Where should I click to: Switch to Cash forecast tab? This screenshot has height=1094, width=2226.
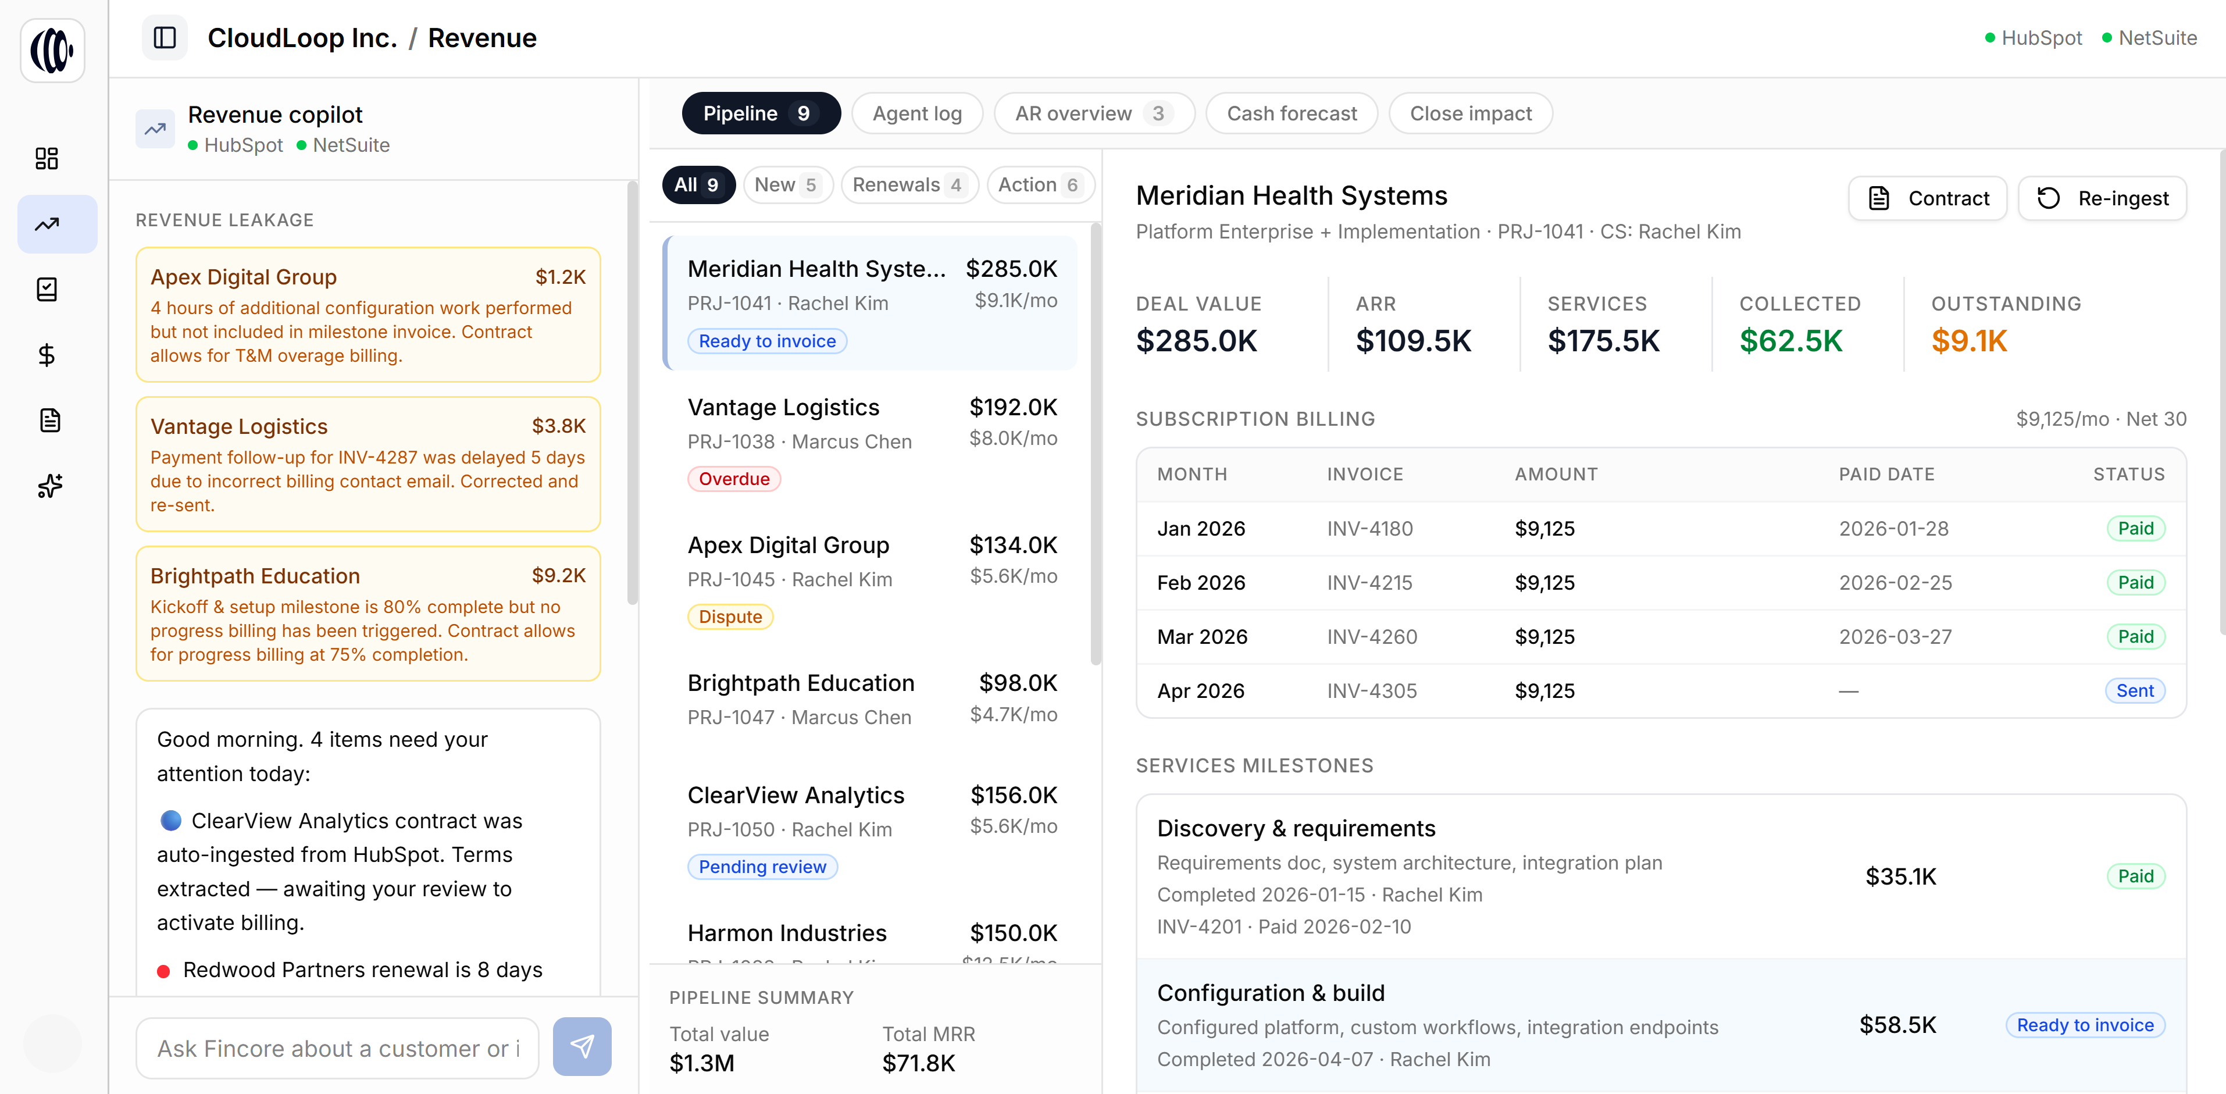[1291, 113]
